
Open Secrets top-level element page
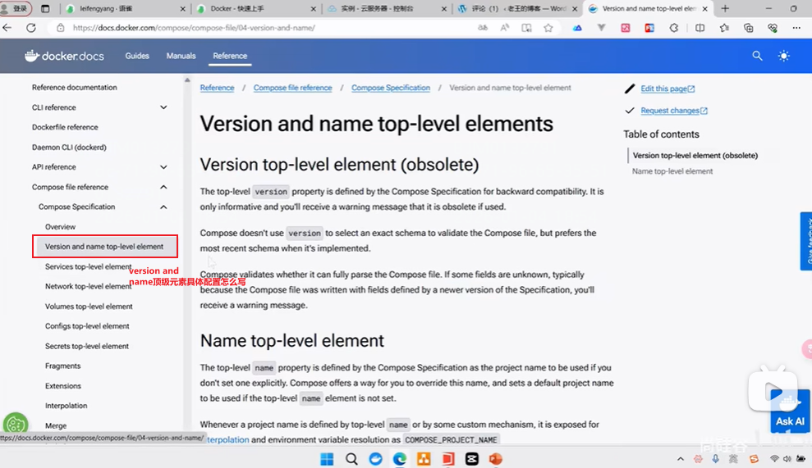[86, 347]
